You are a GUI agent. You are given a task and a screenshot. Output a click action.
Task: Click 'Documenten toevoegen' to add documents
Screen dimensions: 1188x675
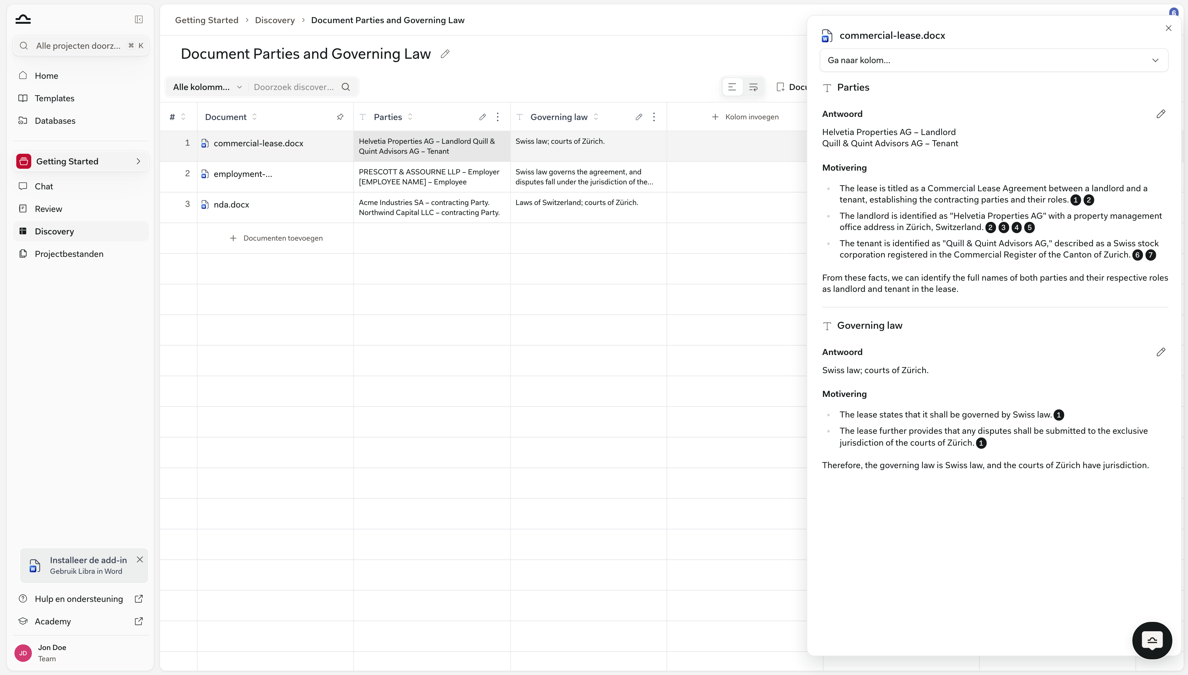click(276, 238)
